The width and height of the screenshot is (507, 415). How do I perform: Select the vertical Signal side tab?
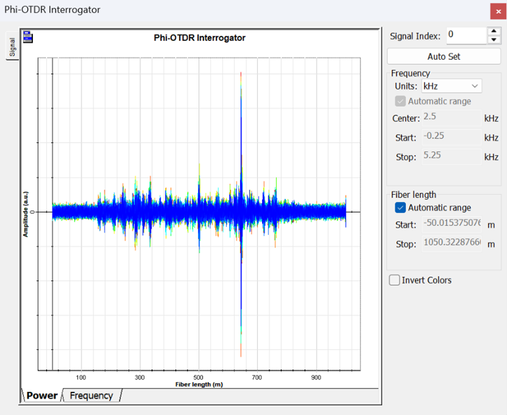pos(12,46)
